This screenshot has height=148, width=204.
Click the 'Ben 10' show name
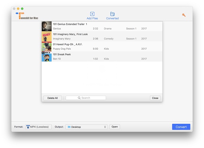pos(57,59)
